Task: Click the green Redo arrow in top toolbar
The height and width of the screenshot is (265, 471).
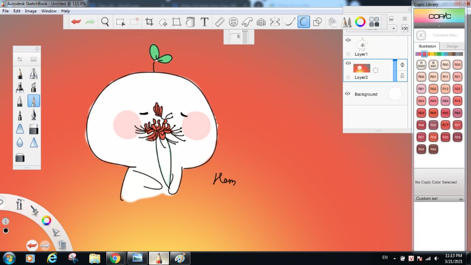Action: (90, 22)
